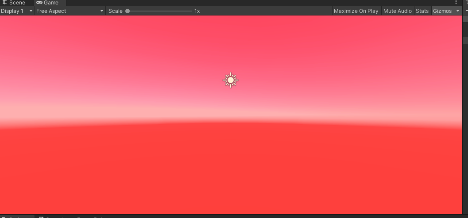Open the Display 1 dropdown
Image resolution: width=468 pixels, height=218 pixels.
(17, 11)
